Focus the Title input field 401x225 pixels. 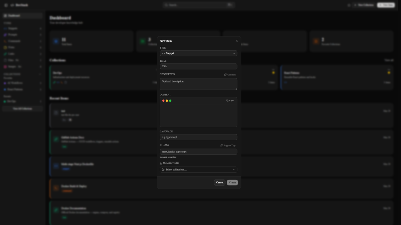tap(198, 66)
